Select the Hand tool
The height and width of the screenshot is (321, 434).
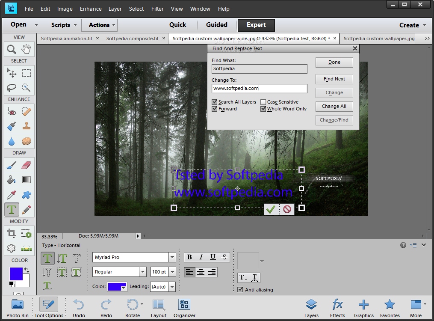26,49
